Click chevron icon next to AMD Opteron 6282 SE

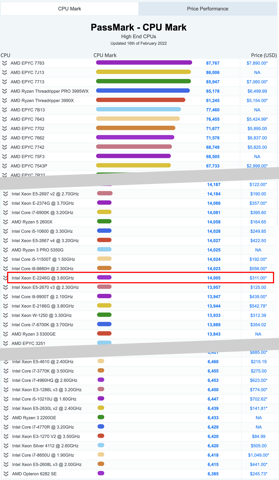(6, 474)
